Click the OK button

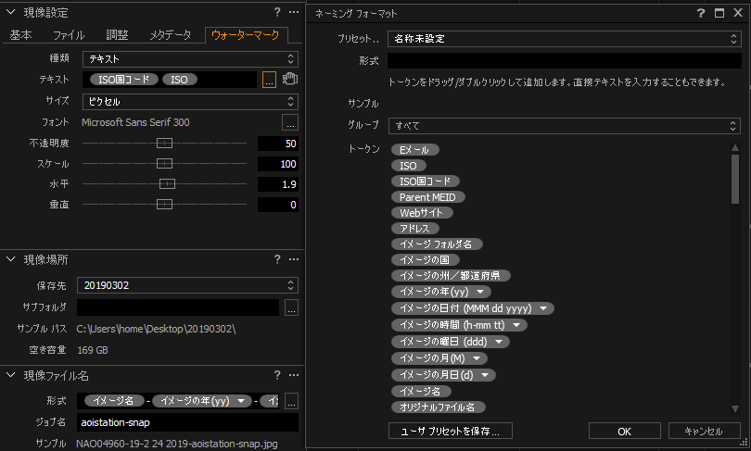click(x=624, y=431)
